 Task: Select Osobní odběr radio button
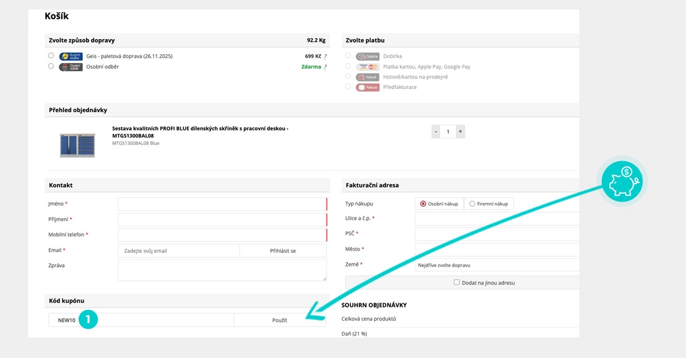coord(51,66)
